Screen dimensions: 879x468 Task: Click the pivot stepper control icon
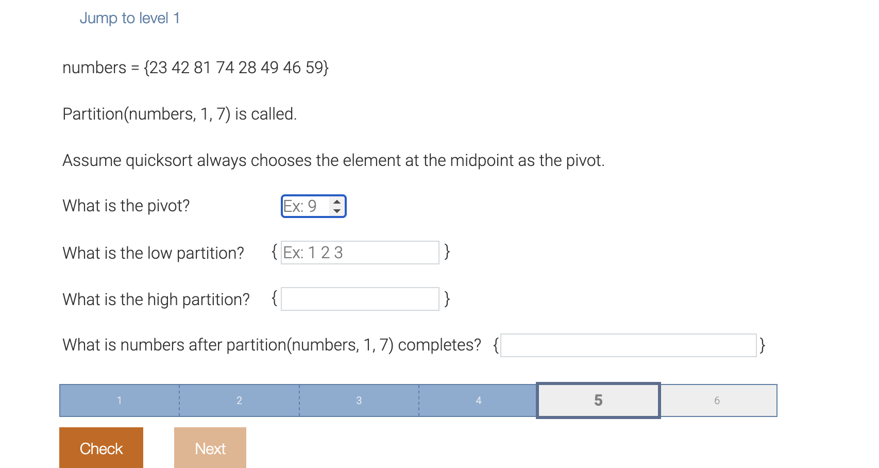click(x=337, y=206)
